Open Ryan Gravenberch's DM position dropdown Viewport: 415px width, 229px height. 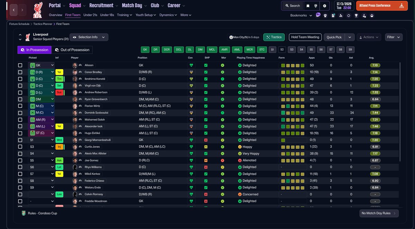click(x=41, y=99)
